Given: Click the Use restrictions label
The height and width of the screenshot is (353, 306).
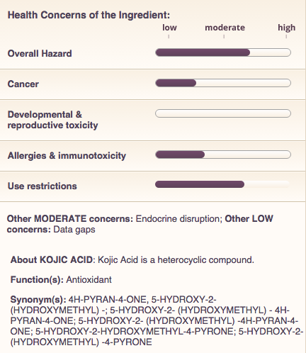Looking at the screenshot, I should tap(42, 186).
